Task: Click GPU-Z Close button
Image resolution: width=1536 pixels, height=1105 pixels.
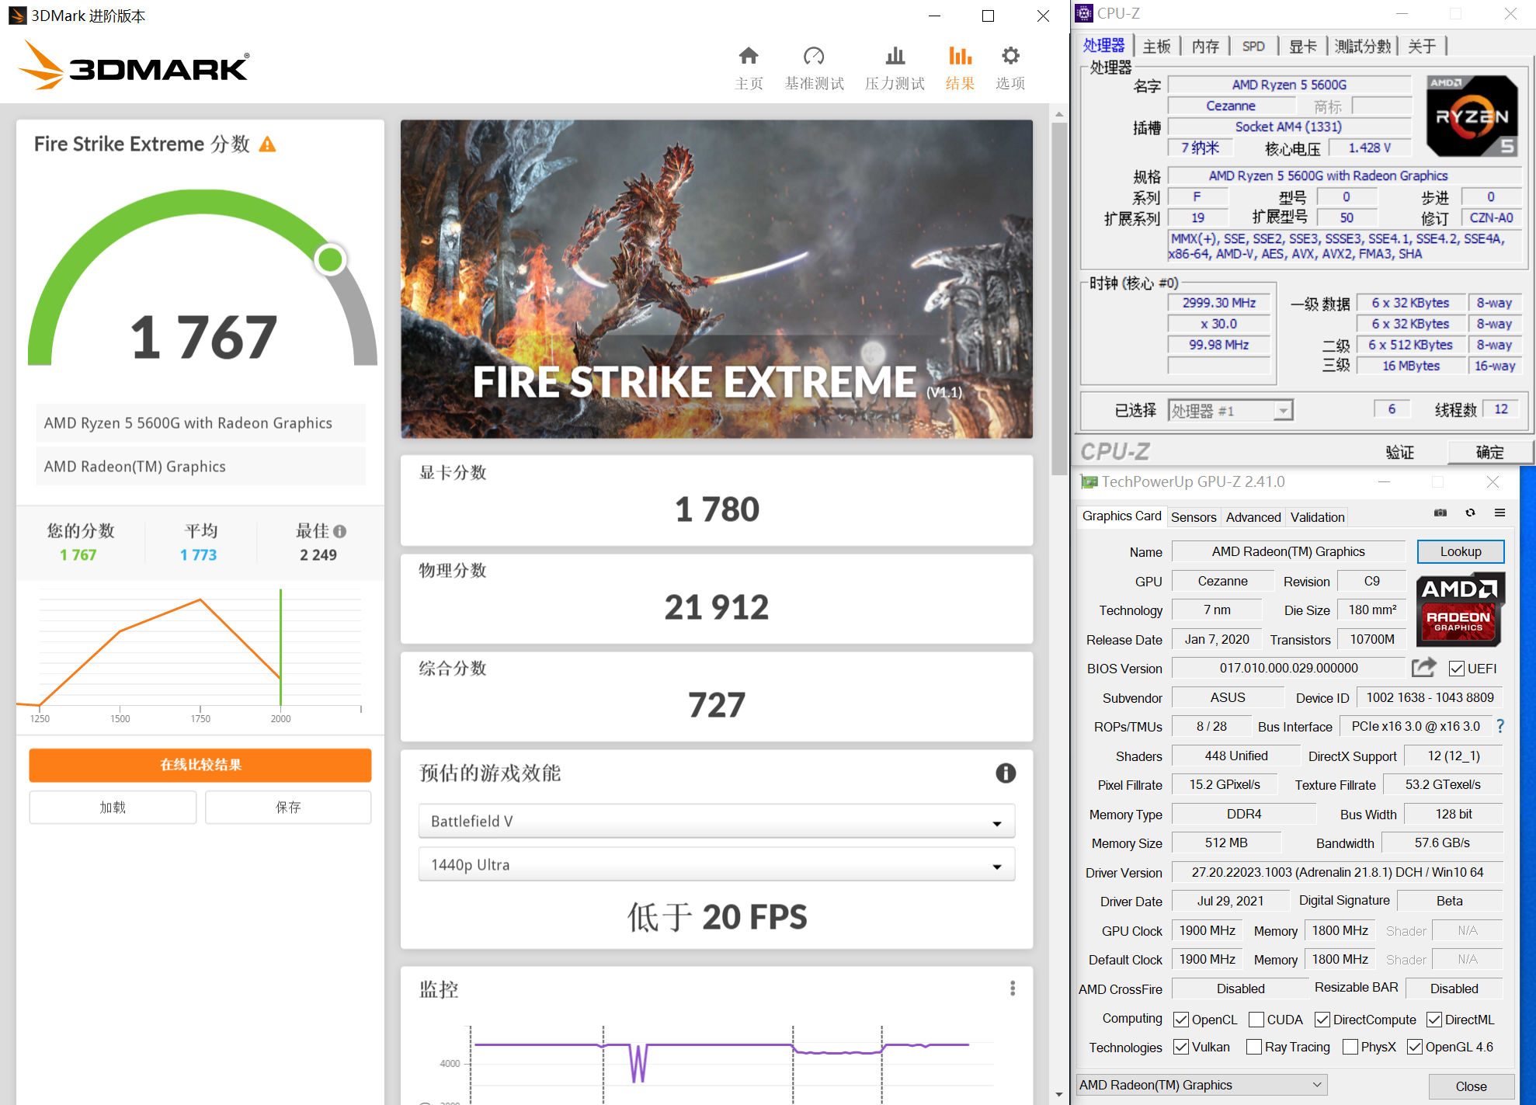Action: tap(1471, 1086)
